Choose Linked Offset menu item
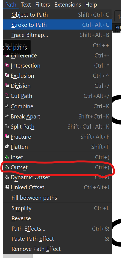 click(x=57, y=187)
